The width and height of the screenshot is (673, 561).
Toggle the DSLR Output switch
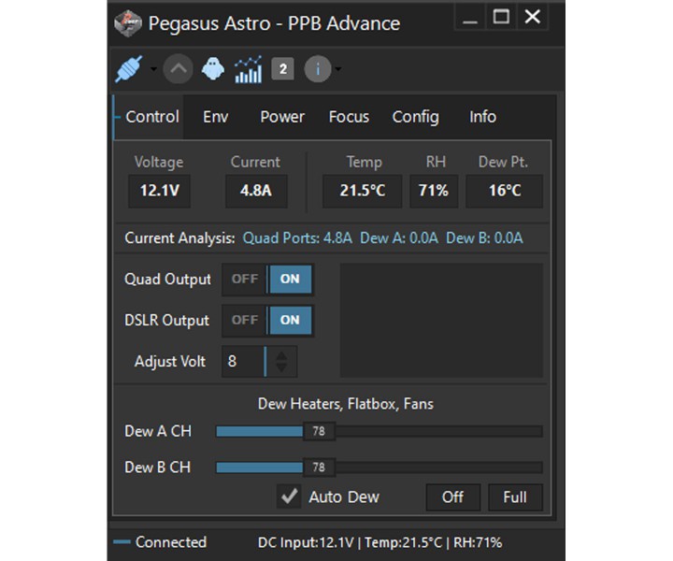(267, 320)
